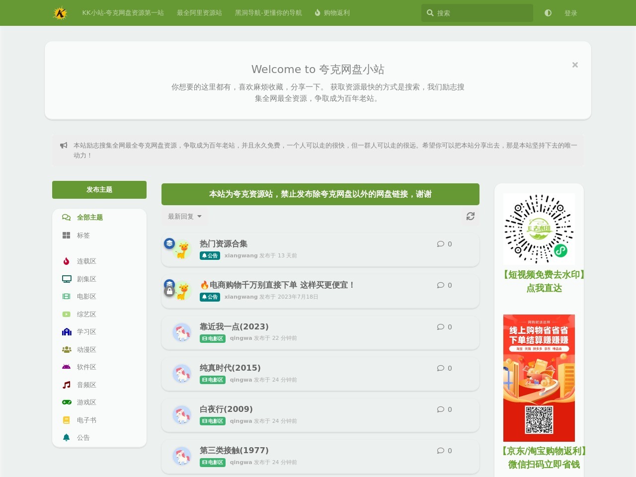This screenshot has height=477, width=636.
Task: Click the 电影区 film icon in the sidebar
Action: point(66,296)
